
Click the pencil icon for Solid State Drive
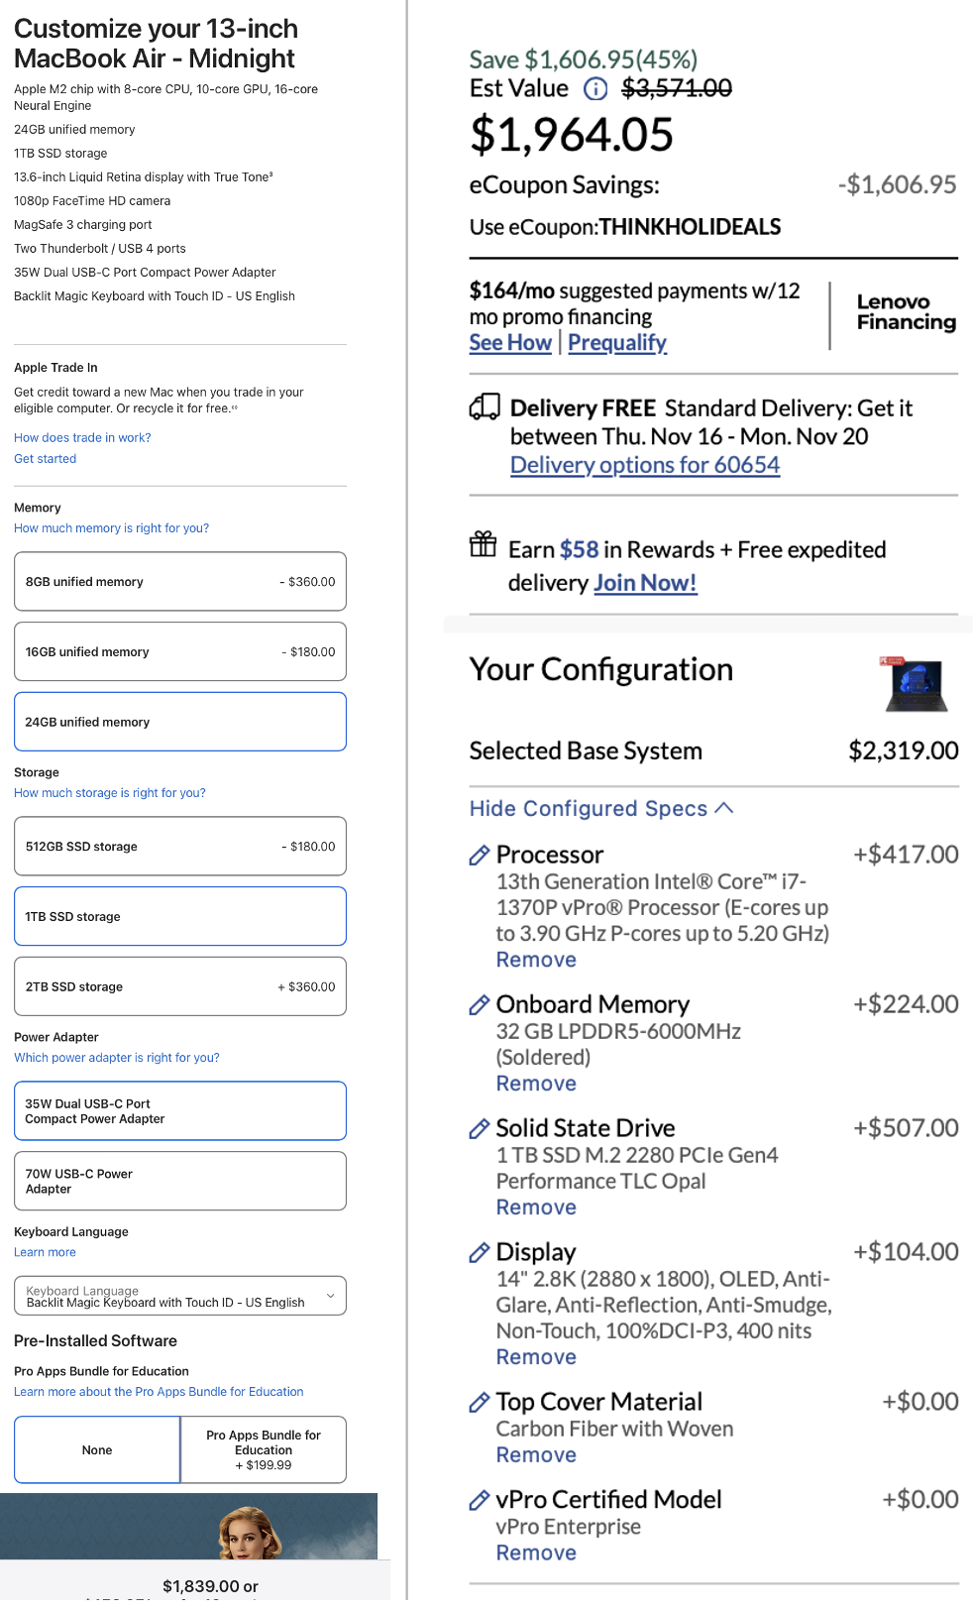click(480, 1128)
